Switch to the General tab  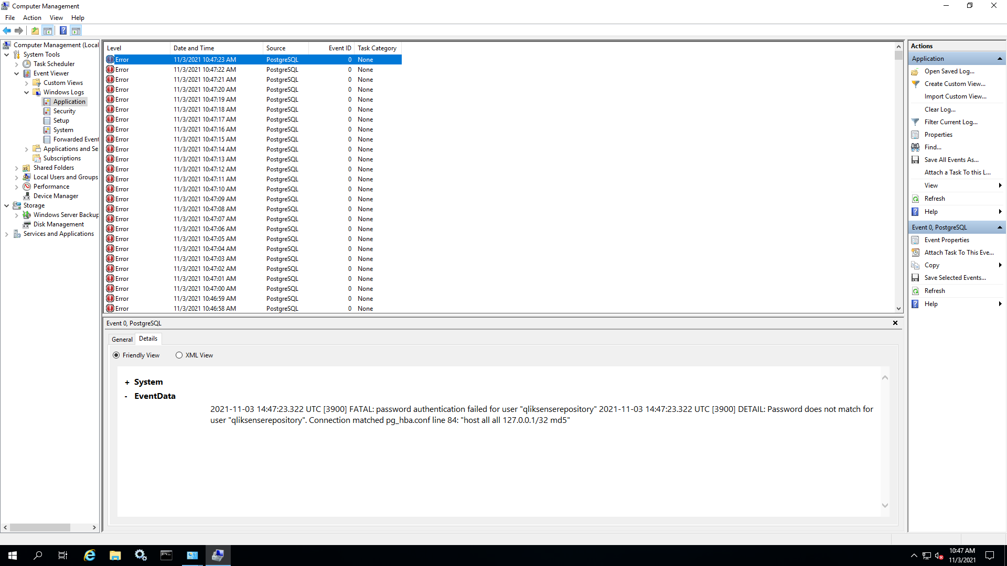(x=122, y=340)
